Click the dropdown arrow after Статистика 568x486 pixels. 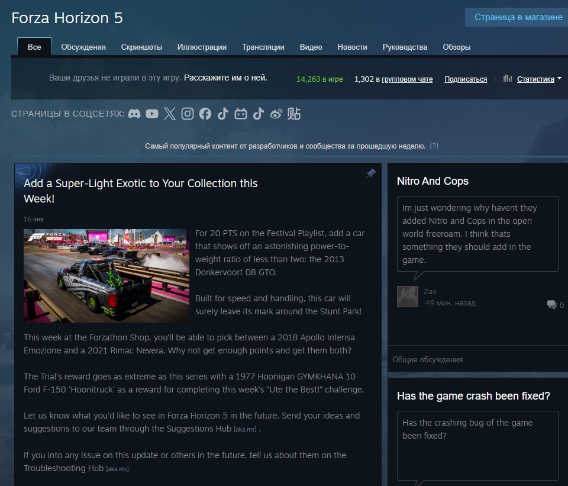(559, 78)
